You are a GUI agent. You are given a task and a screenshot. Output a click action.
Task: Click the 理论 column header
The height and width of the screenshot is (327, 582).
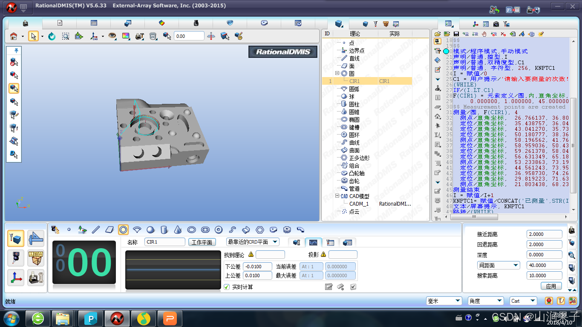pyautogui.click(x=355, y=34)
